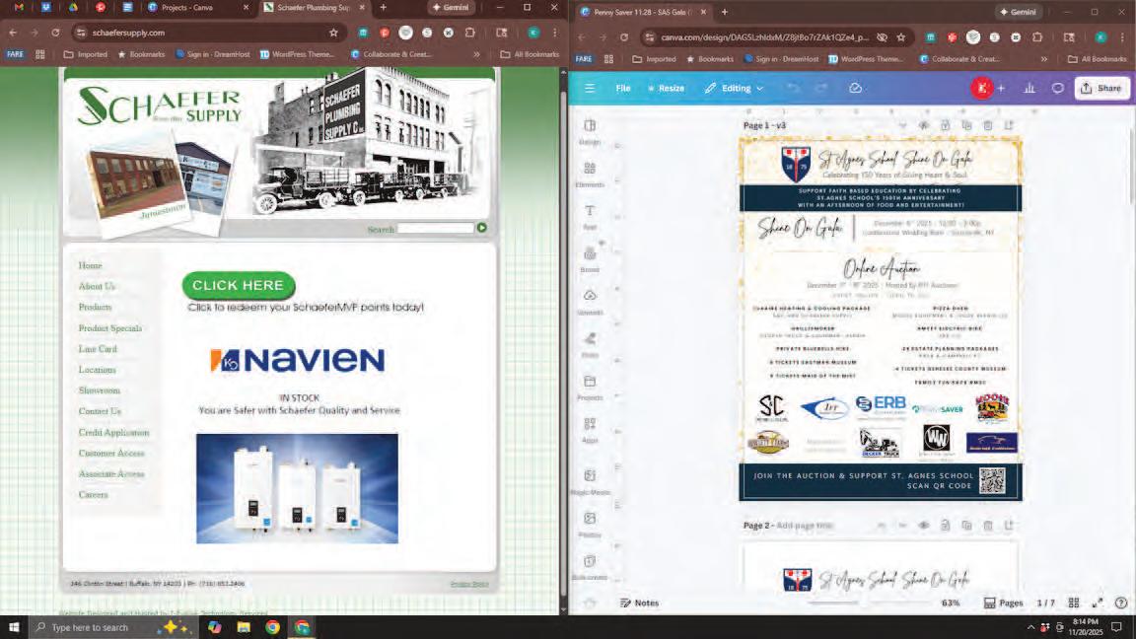Viewport: 1136px width, 639px height.
Task: Add new page after Page 1
Action: pyautogui.click(x=1009, y=125)
